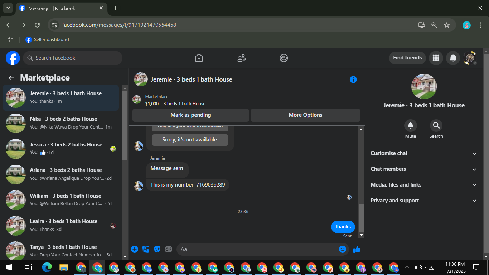
Task: Click the Search Facebook field
Action: point(73,58)
